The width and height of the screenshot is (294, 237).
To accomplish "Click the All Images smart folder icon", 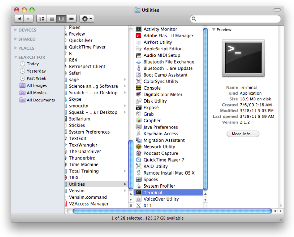I will 22,86.
